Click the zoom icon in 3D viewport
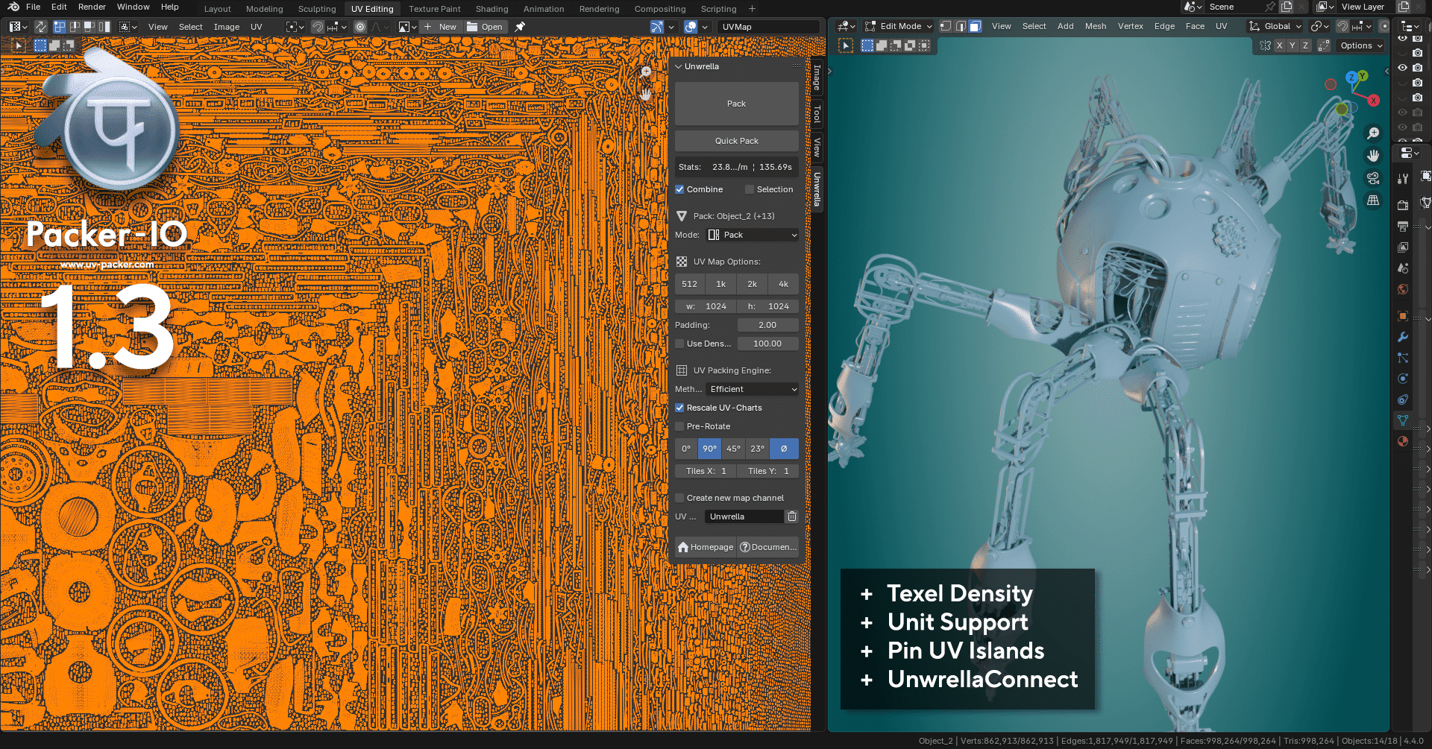This screenshot has height=749, width=1432. click(1373, 133)
